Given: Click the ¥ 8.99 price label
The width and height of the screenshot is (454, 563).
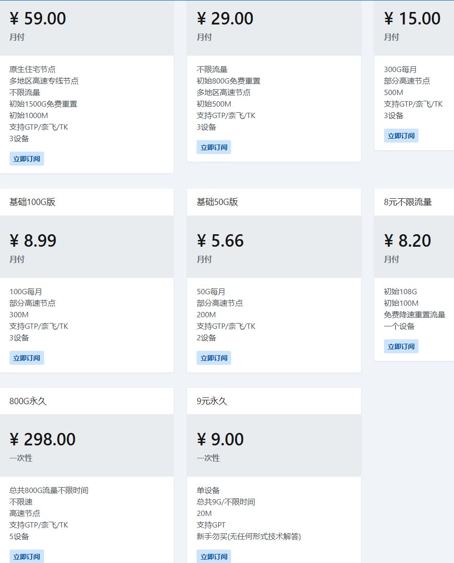Looking at the screenshot, I should [x=33, y=240].
